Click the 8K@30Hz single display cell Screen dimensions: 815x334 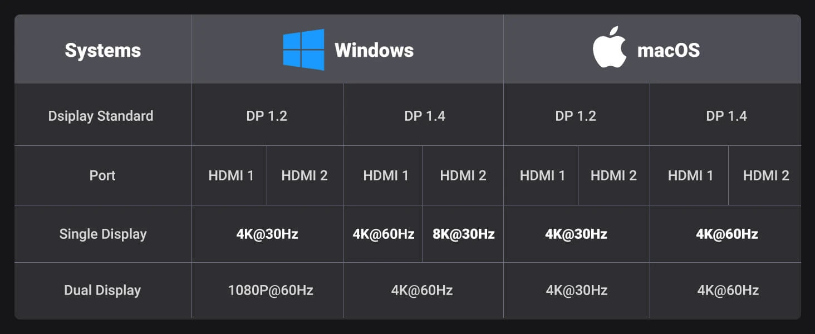(464, 234)
